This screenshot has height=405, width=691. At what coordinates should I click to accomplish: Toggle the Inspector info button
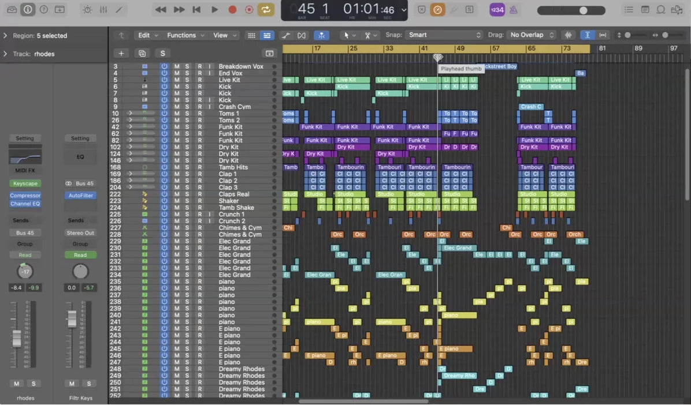pos(28,9)
